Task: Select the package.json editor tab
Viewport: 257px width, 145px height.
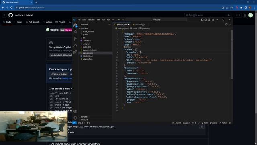Action: (122, 25)
